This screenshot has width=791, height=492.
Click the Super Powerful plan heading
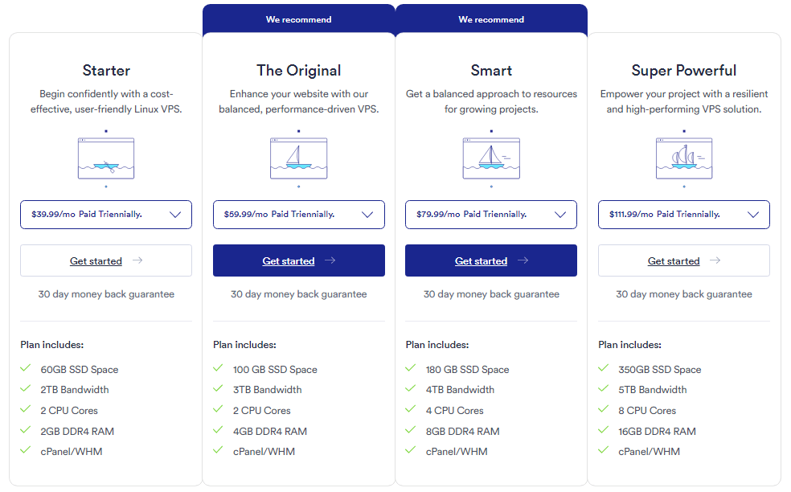684,71
